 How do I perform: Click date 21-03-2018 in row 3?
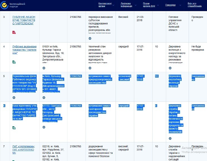(x=140, y=18)
